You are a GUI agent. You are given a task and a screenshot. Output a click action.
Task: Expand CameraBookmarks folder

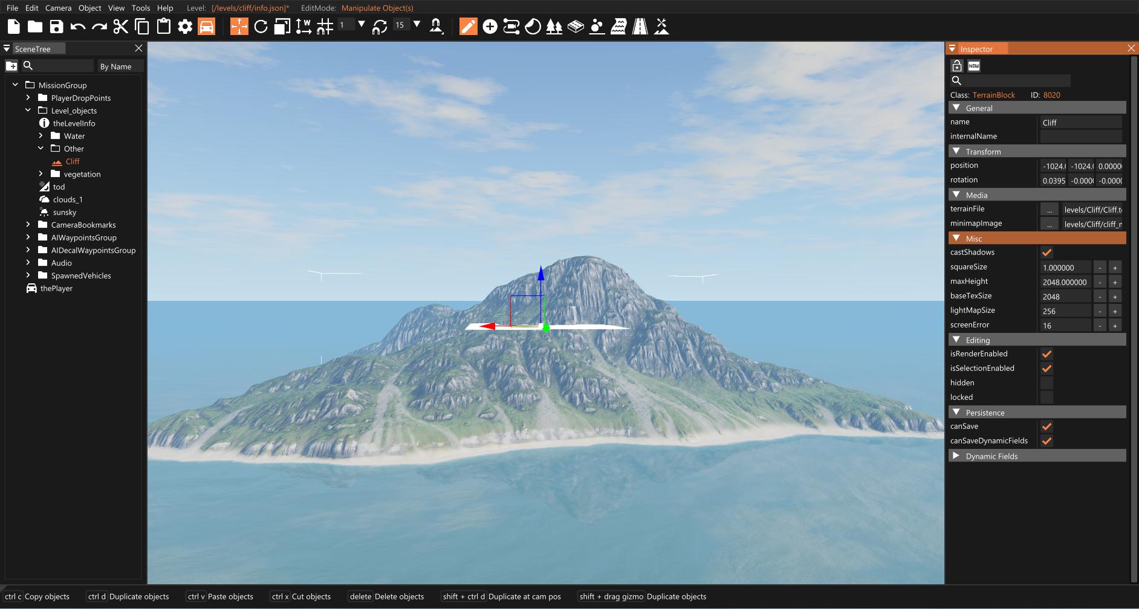click(x=28, y=224)
